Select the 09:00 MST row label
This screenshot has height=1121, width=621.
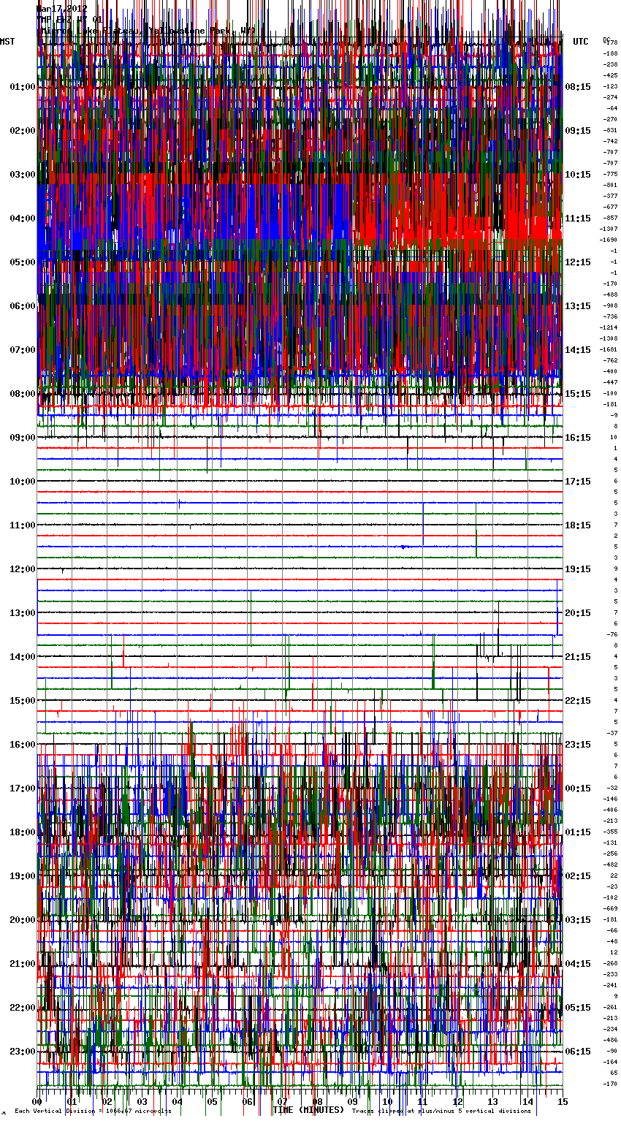[x=23, y=438]
